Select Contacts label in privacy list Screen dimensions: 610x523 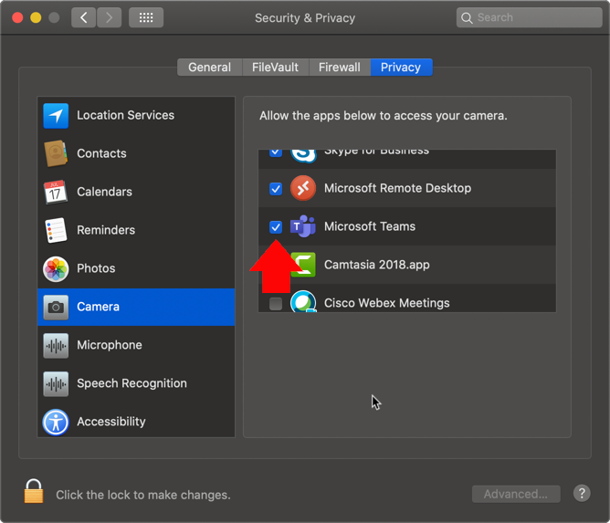tap(101, 153)
